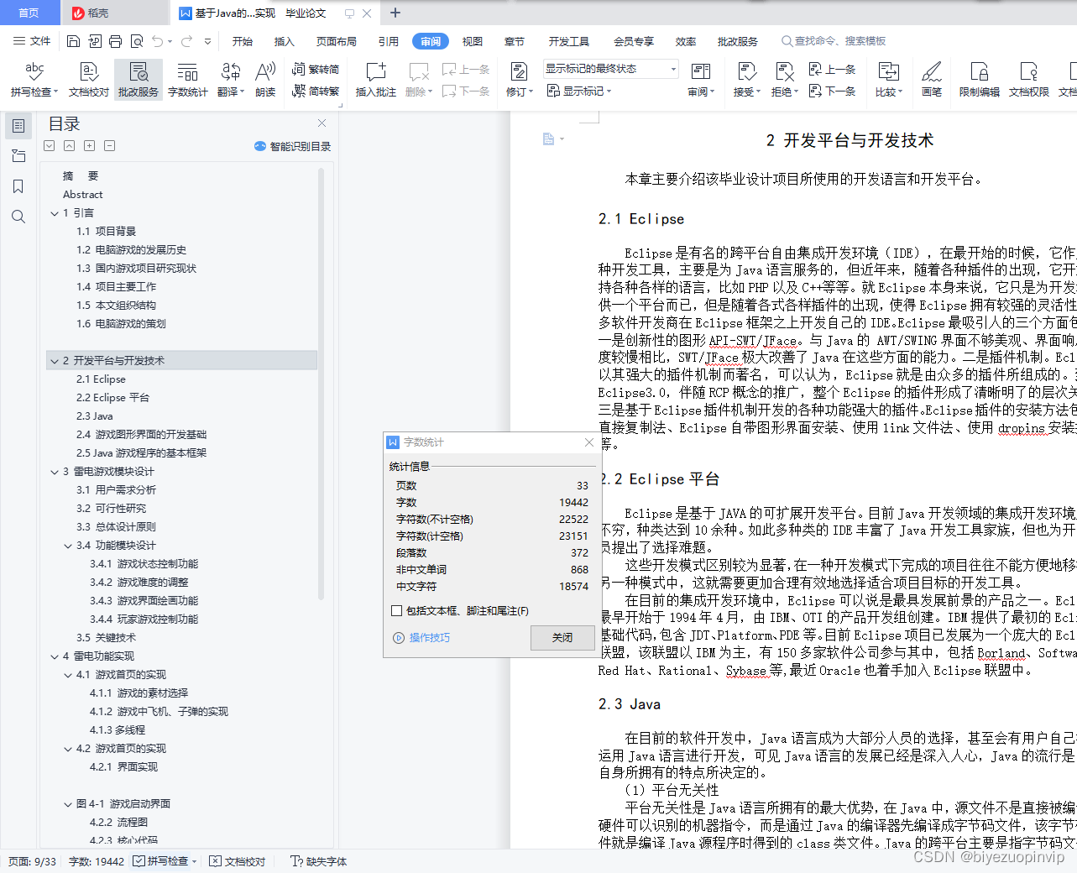Open the search panel in sidebar
Viewport: 1077px width, 873px height.
coord(18,217)
